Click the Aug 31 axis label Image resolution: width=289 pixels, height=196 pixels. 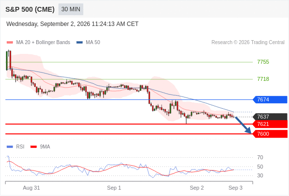(31, 188)
